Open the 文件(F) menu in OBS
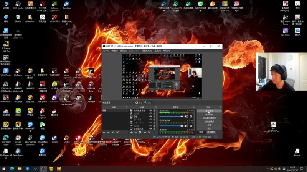 (106, 51)
